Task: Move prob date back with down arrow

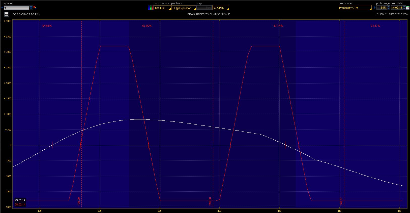Action: [404, 9]
